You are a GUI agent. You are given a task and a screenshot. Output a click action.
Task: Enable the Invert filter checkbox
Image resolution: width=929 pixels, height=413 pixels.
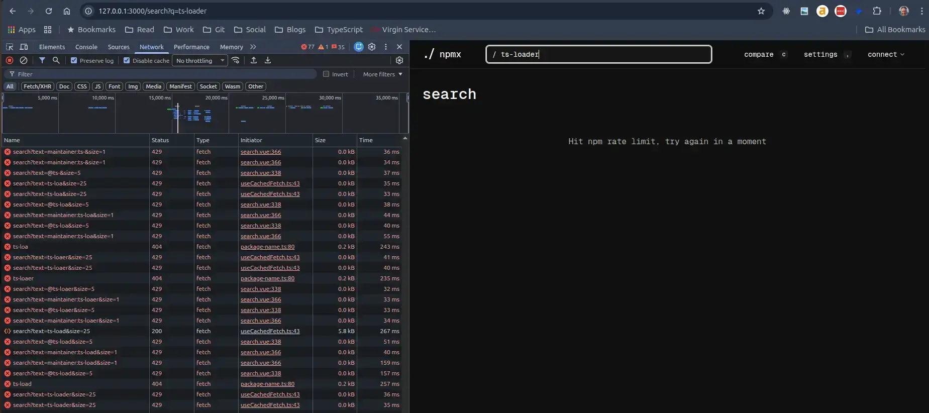click(326, 74)
